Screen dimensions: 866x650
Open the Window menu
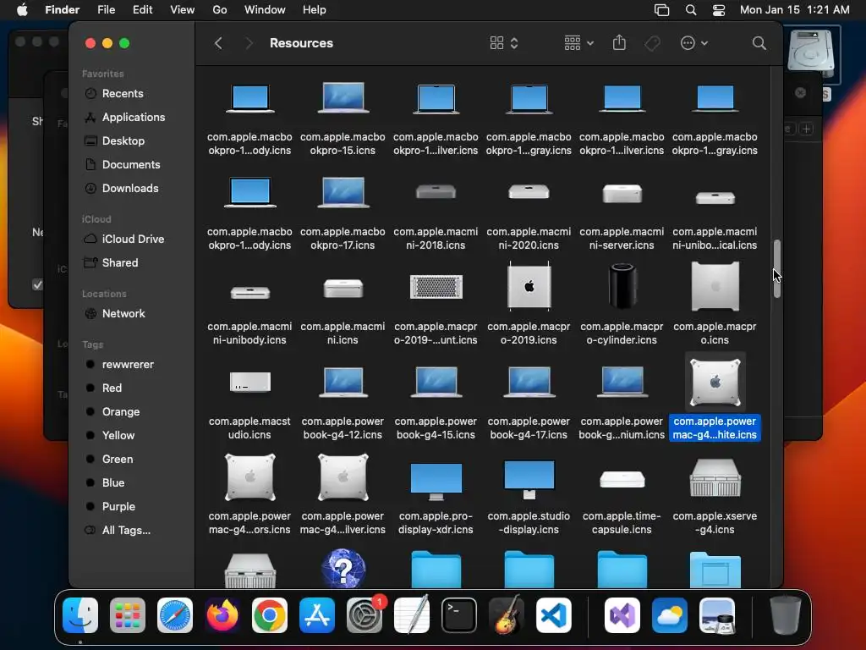tap(265, 10)
